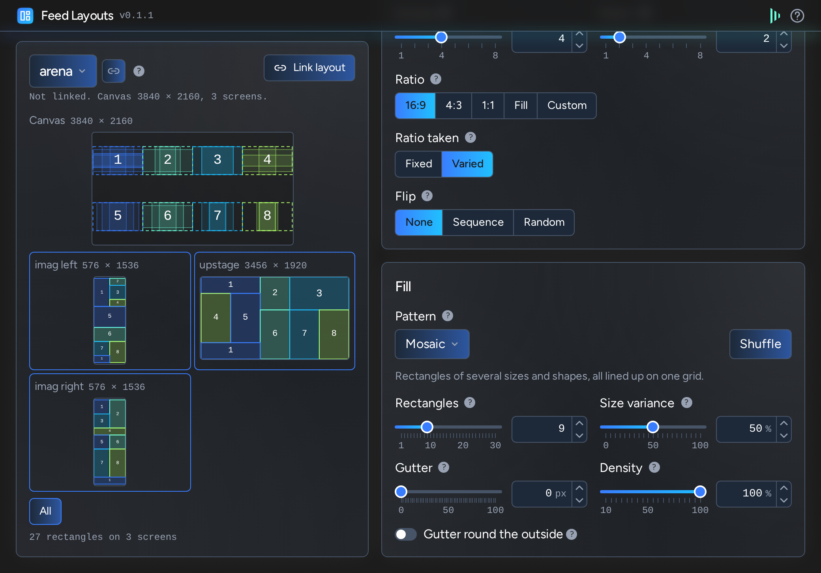Viewport: 821px width, 573px height.
Task: Set Flip to Sequence
Action: point(478,222)
